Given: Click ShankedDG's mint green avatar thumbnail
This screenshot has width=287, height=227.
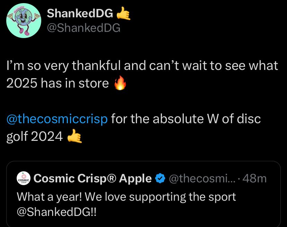Looking at the screenshot, I should pos(24,20).
